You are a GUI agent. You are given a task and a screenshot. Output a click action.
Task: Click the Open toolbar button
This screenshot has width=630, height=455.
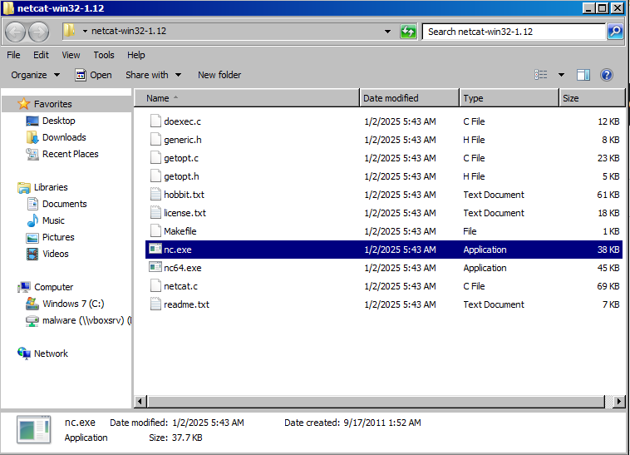click(x=93, y=75)
